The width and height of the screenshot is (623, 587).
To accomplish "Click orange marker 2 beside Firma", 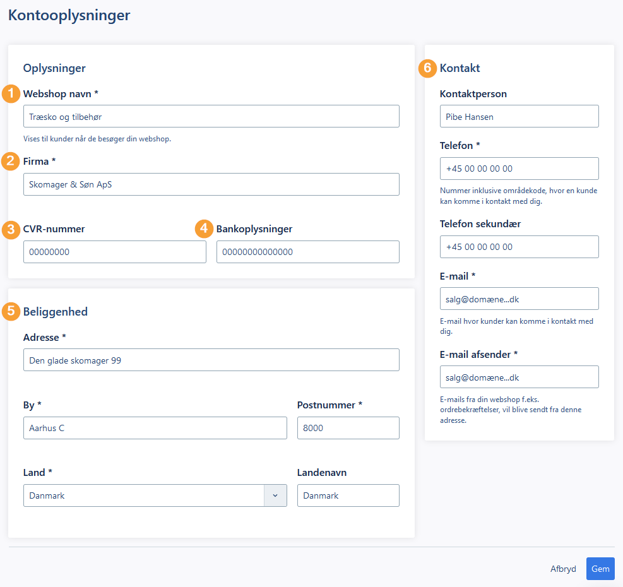I will click(11, 162).
